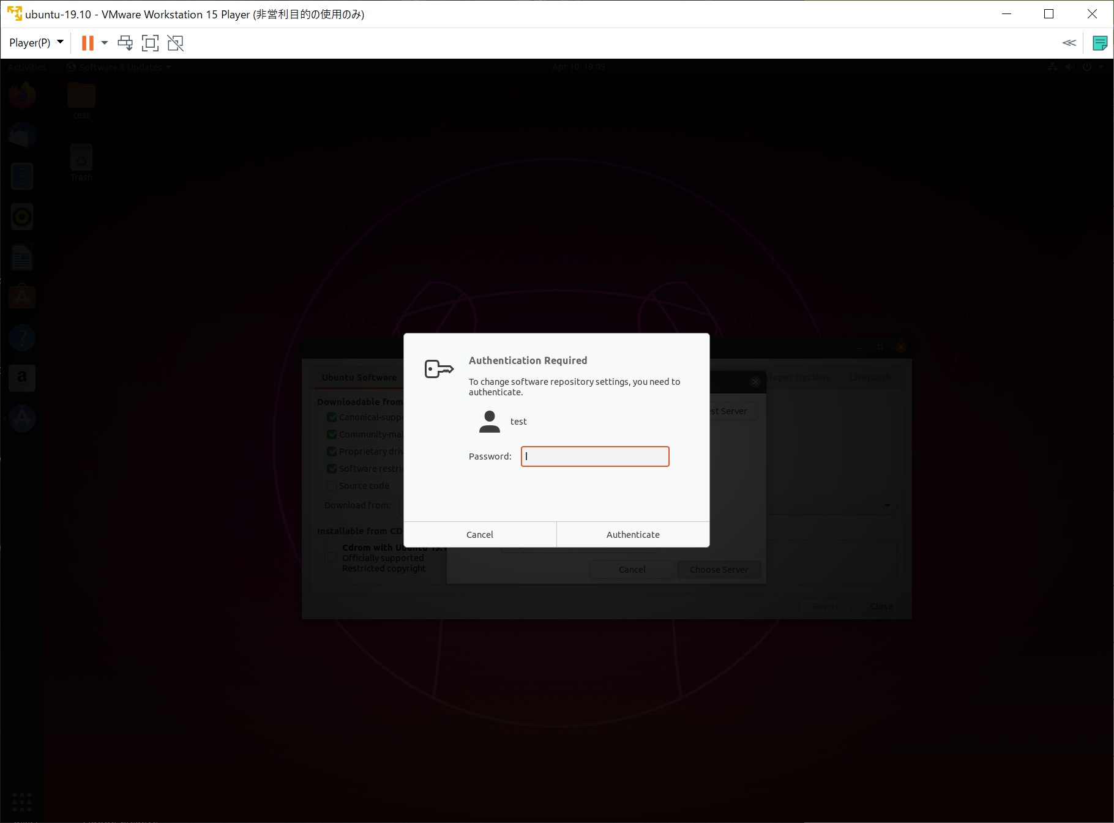Toggle Software restricted checkbox
This screenshot has height=823, width=1114.
(x=332, y=469)
